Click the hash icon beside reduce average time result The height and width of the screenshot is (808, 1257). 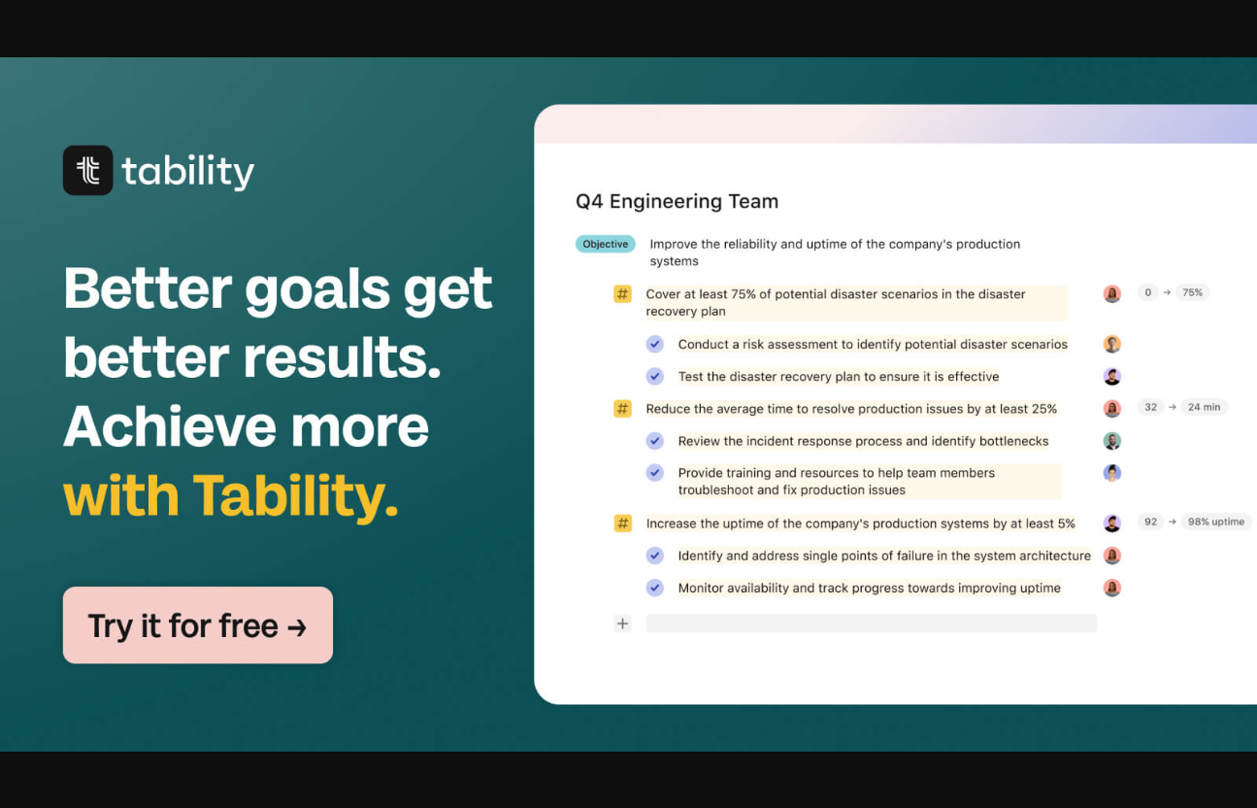click(x=622, y=409)
